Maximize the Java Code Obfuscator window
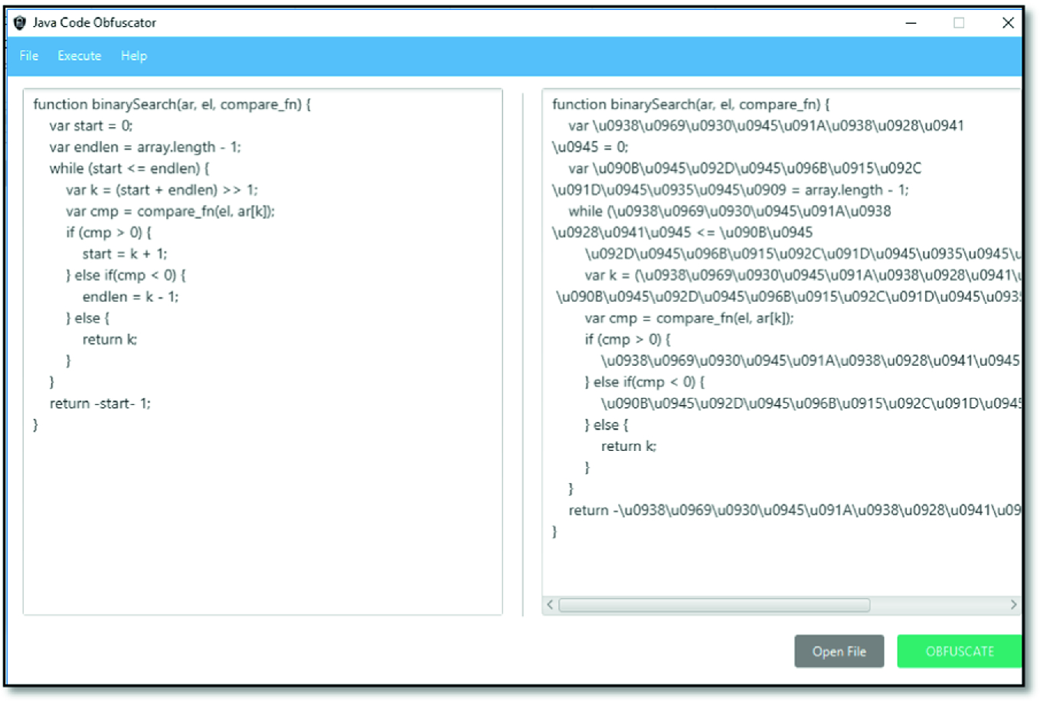Image resolution: width=1040 pixels, height=702 pixels. (x=959, y=23)
